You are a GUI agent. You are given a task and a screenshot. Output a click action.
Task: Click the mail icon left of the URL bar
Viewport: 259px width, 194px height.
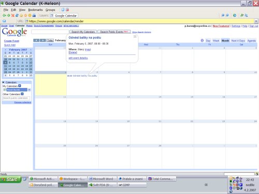coord(4,21)
